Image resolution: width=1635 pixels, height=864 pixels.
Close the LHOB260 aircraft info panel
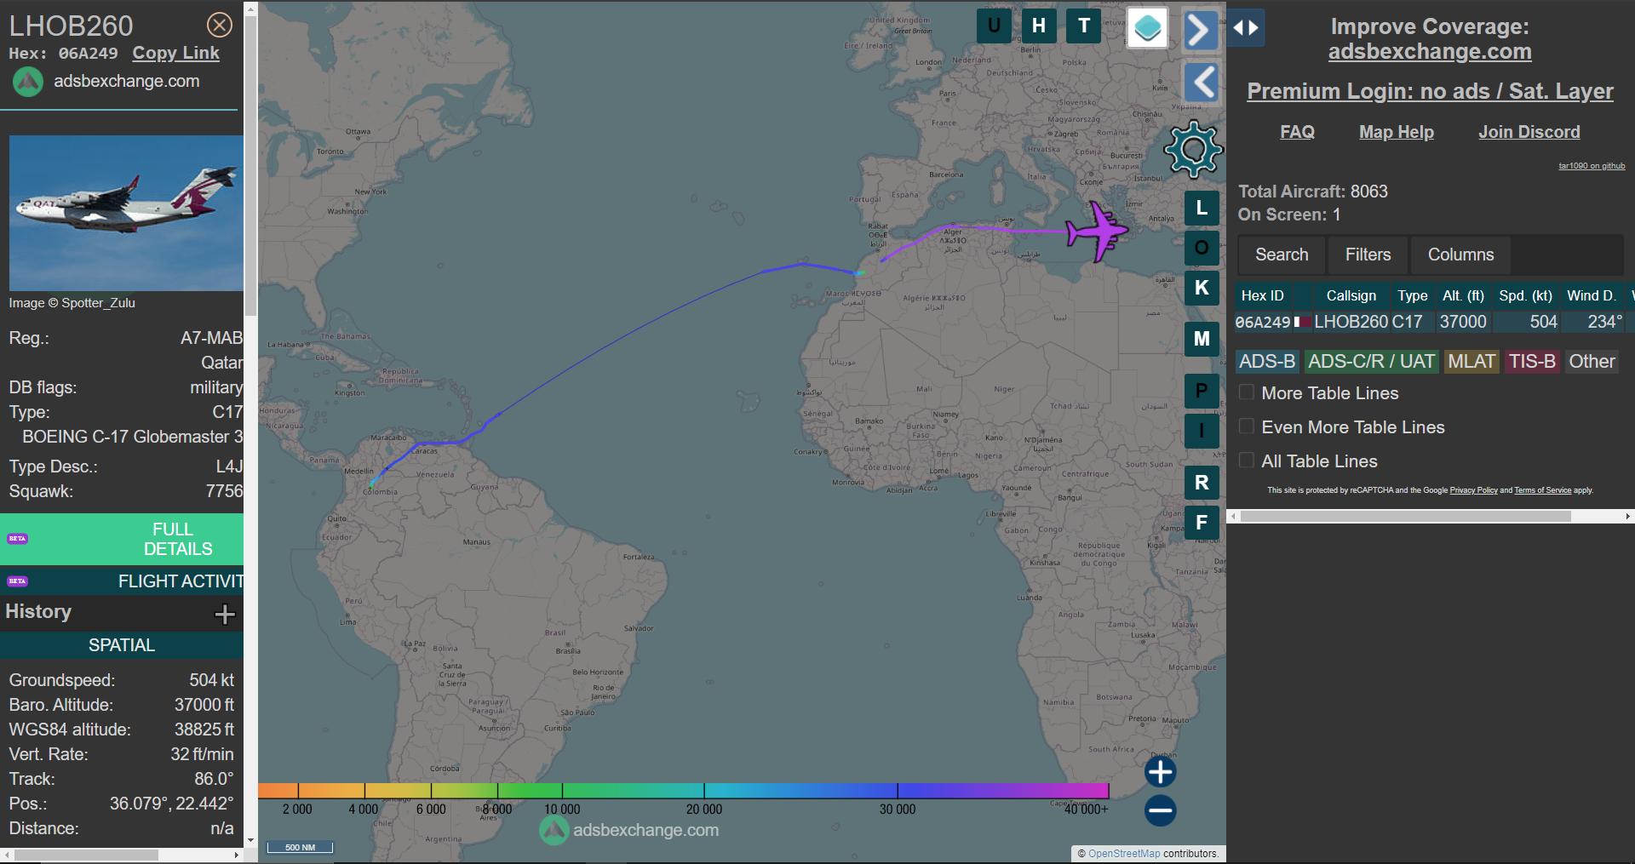(x=220, y=25)
